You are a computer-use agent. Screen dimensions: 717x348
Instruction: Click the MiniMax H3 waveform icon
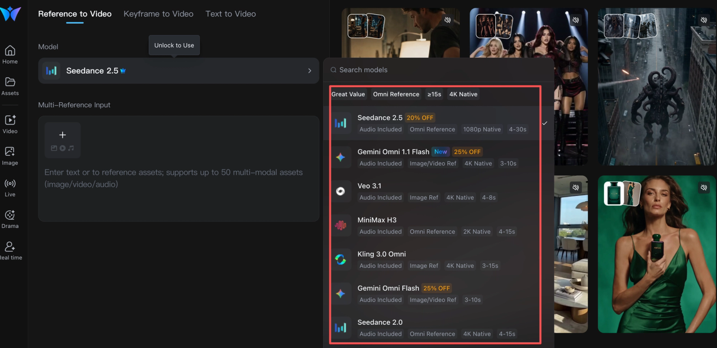(341, 225)
